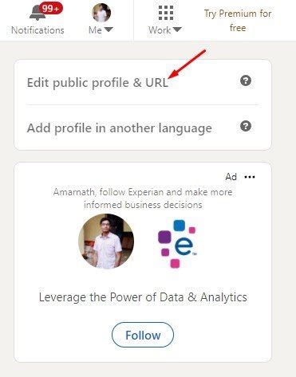Screen dimensions: 296x377
Task: Click the Notifications label
Action: point(37,30)
